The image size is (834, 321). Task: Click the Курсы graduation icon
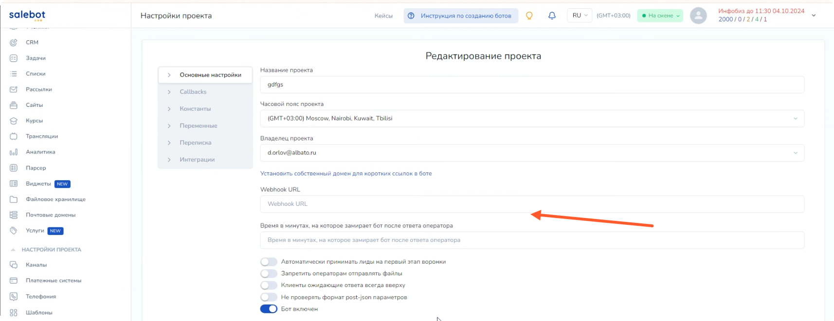[x=14, y=120]
